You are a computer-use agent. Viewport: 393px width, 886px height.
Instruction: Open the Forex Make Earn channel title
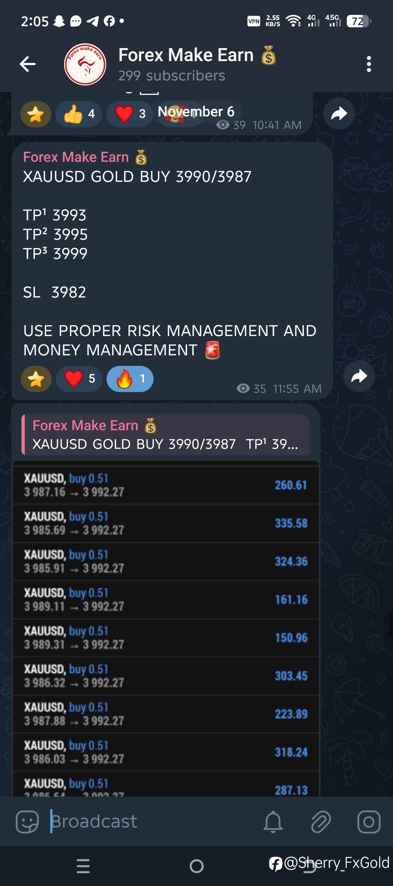[x=186, y=55]
